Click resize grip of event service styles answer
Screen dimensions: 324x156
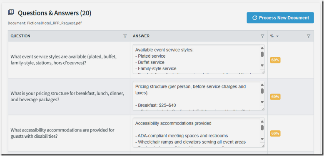(263, 72)
